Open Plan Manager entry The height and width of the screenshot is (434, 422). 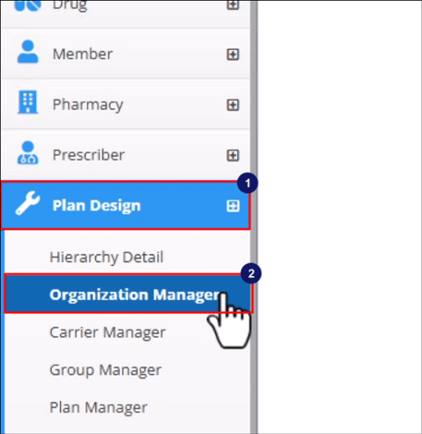[x=98, y=408]
